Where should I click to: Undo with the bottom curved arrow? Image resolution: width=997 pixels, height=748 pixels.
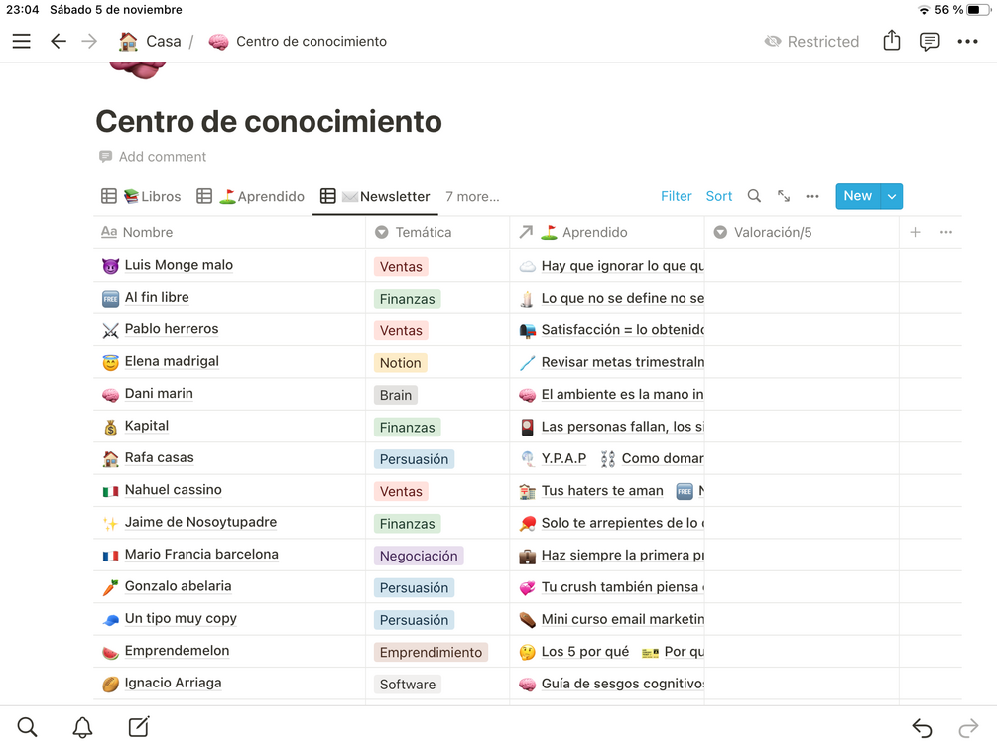922,727
